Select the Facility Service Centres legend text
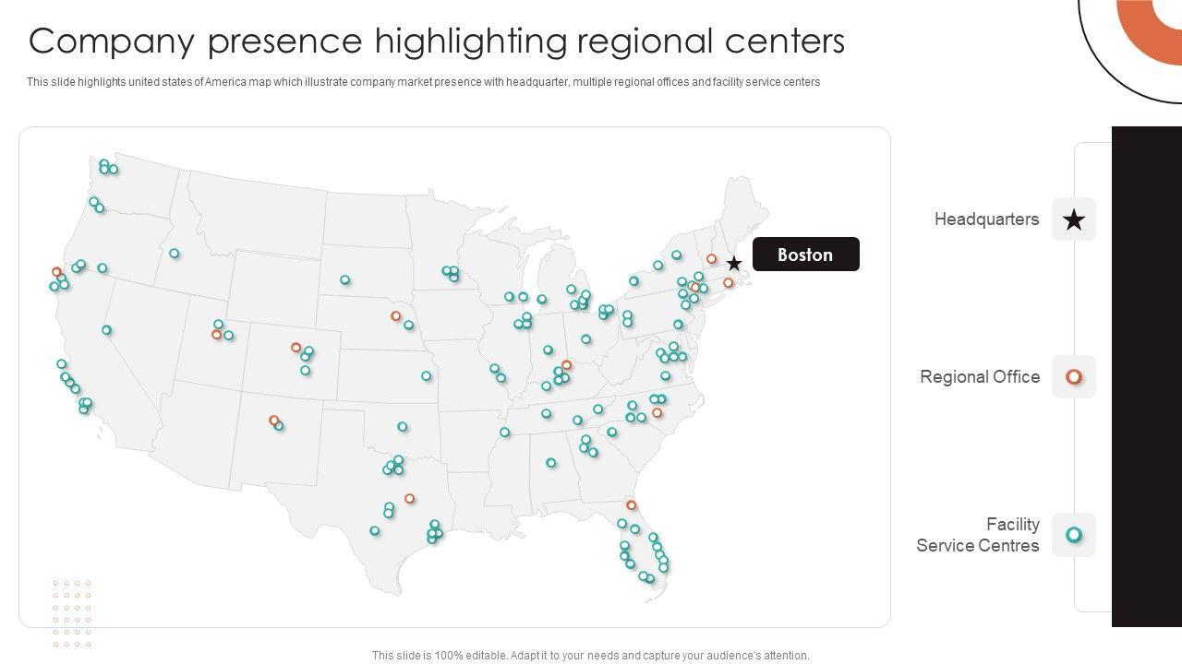 pos(978,535)
